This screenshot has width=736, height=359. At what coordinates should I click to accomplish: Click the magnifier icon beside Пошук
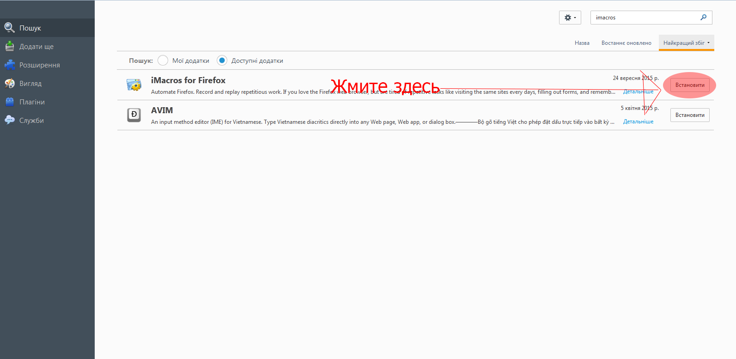pyautogui.click(x=10, y=28)
